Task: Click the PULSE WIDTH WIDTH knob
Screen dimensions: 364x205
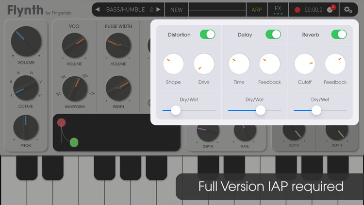Action: pyautogui.click(x=118, y=88)
